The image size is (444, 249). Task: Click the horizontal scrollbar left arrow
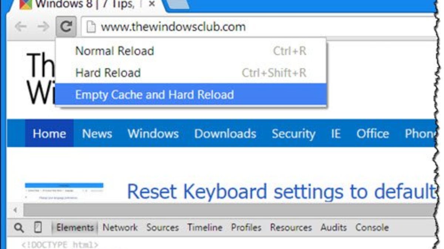coord(16,210)
